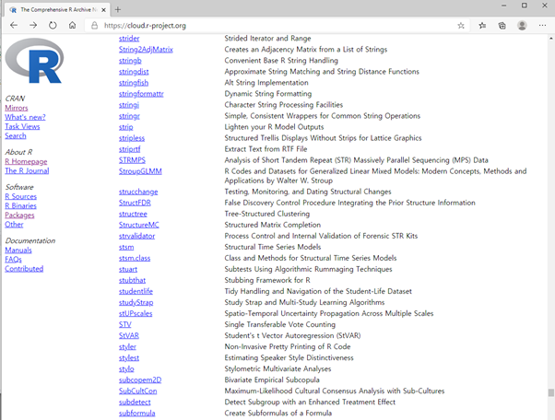Open the stringfish package link
Viewport: 555px width, 420px height.
(134, 83)
